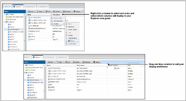The width and height of the screenshot is (186, 101).
Task: Select Server Groups folder icon in upper tree
Action: [x=7, y=19]
